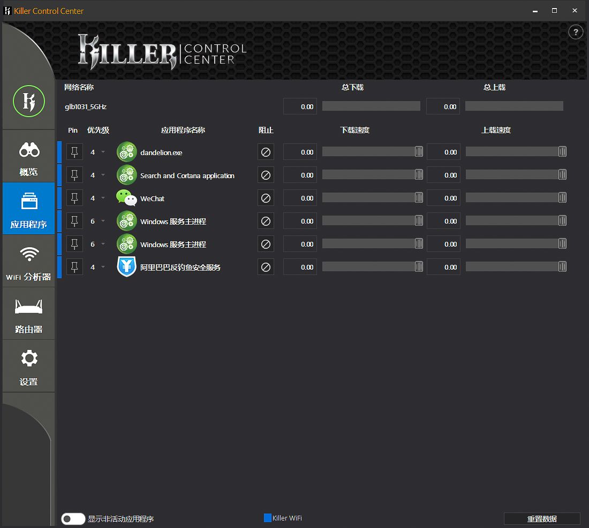Click the WeChat chat bubble icon
Image resolution: width=589 pixels, height=528 pixels.
126,198
